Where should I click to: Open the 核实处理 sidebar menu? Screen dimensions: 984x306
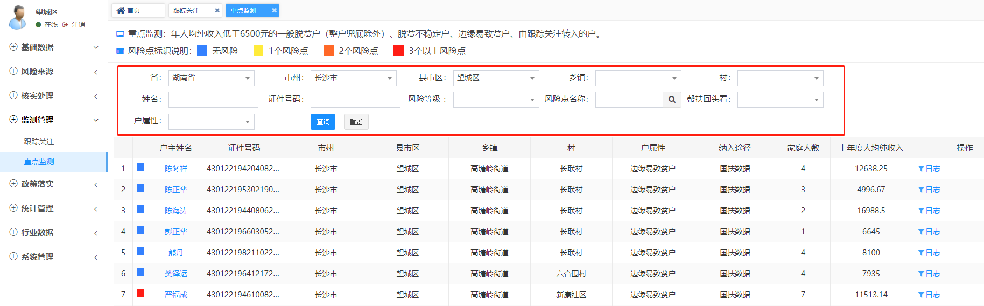click(54, 95)
